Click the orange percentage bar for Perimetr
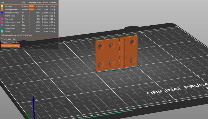 click(x=32, y=6)
